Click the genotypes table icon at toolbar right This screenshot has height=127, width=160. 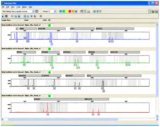153,11
